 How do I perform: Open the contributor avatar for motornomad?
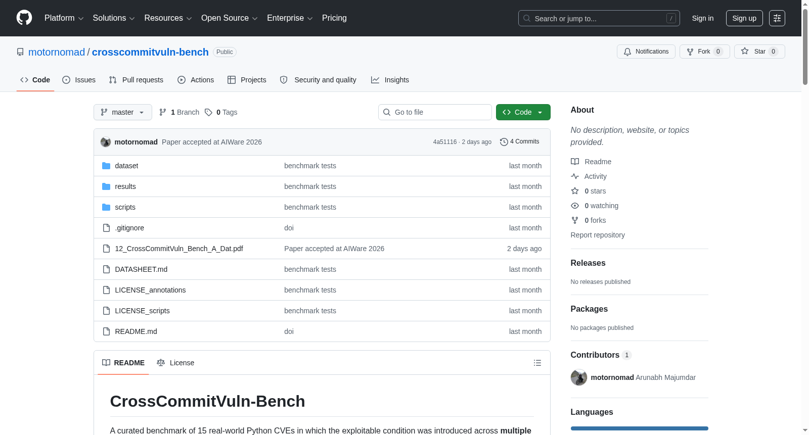579,377
